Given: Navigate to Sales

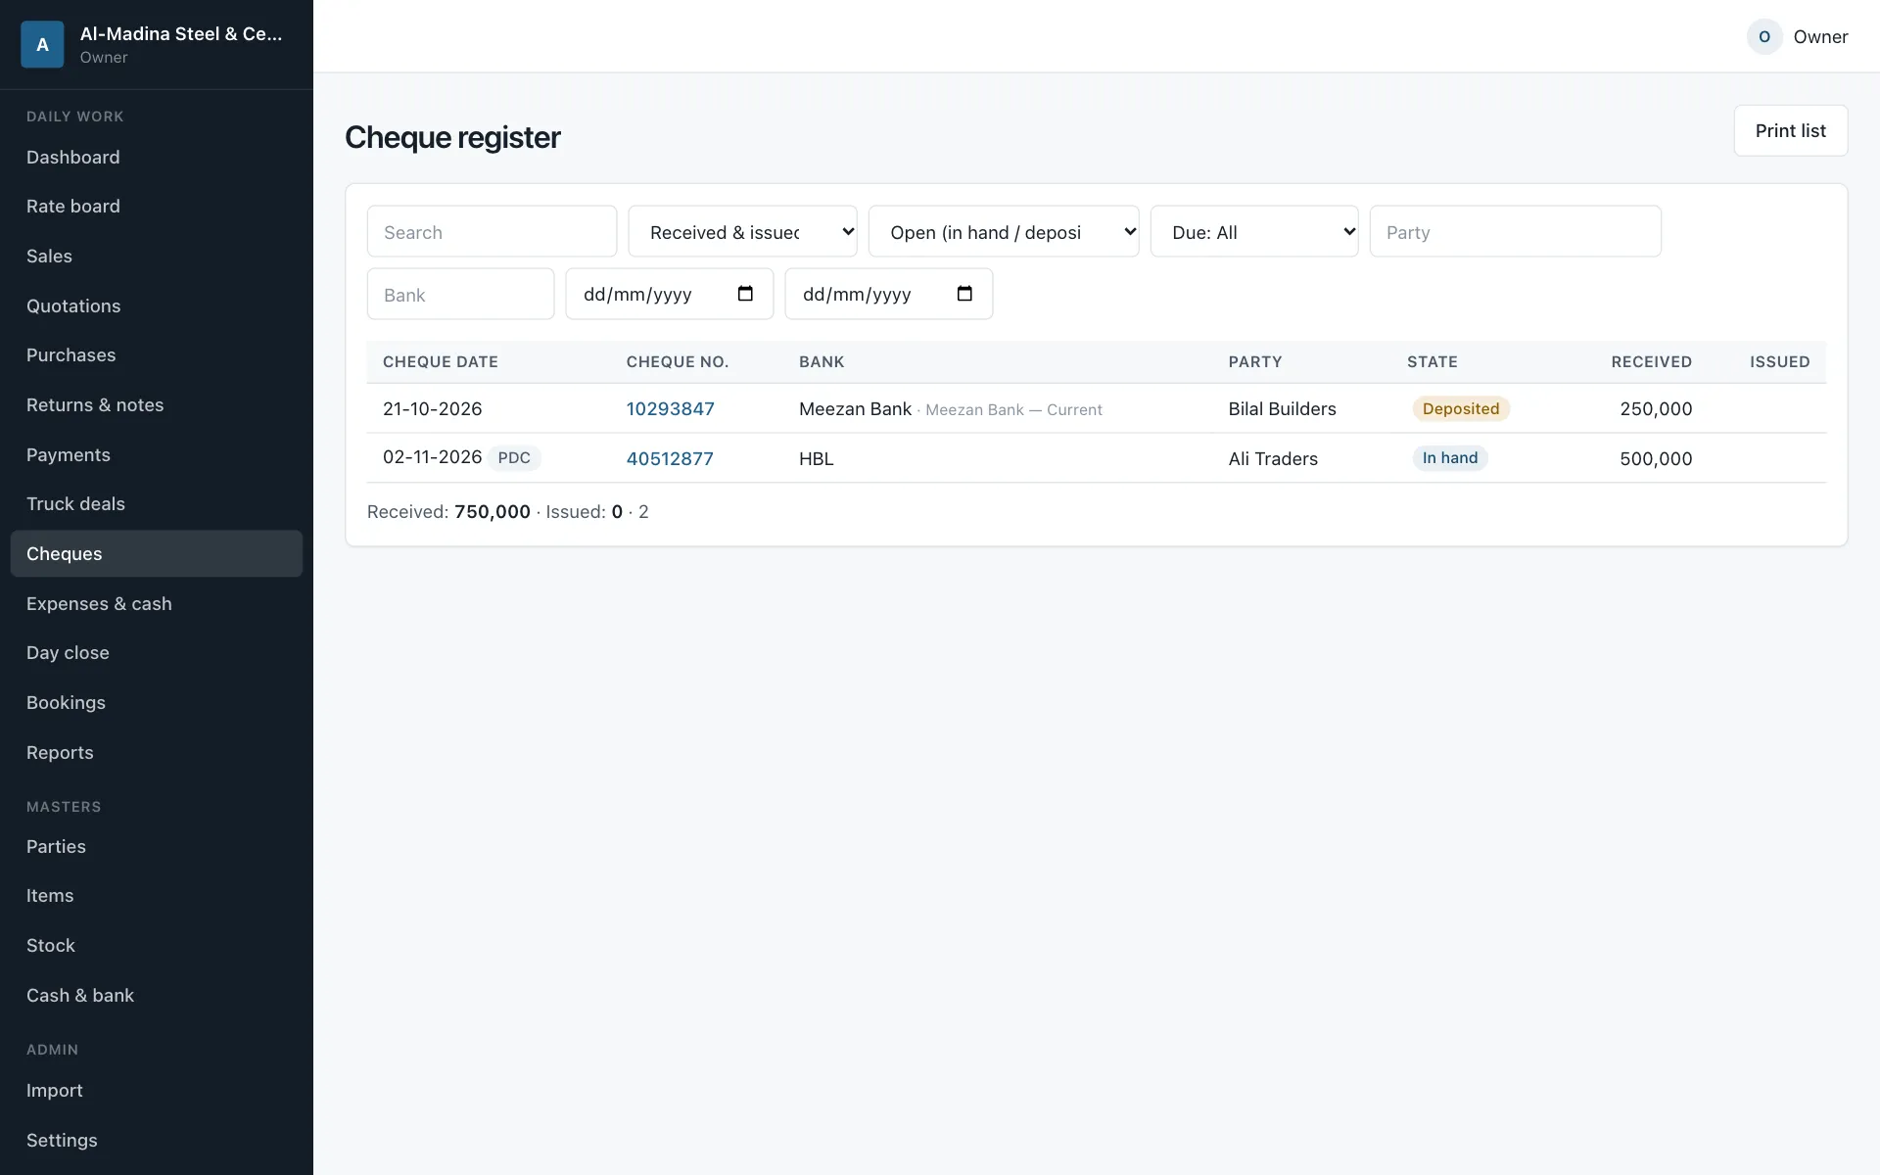Looking at the screenshot, I should 157,257.
